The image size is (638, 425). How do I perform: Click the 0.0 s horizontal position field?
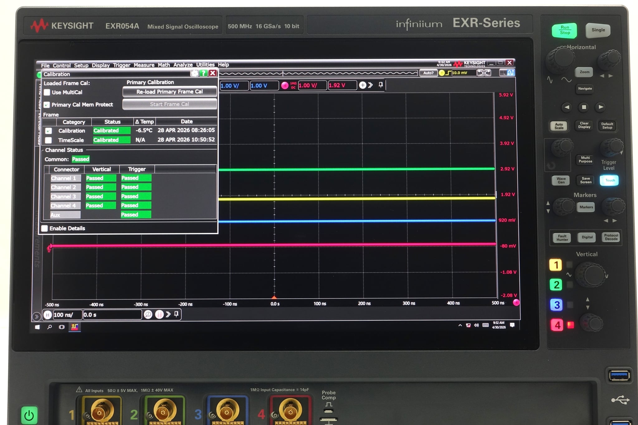click(x=112, y=315)
